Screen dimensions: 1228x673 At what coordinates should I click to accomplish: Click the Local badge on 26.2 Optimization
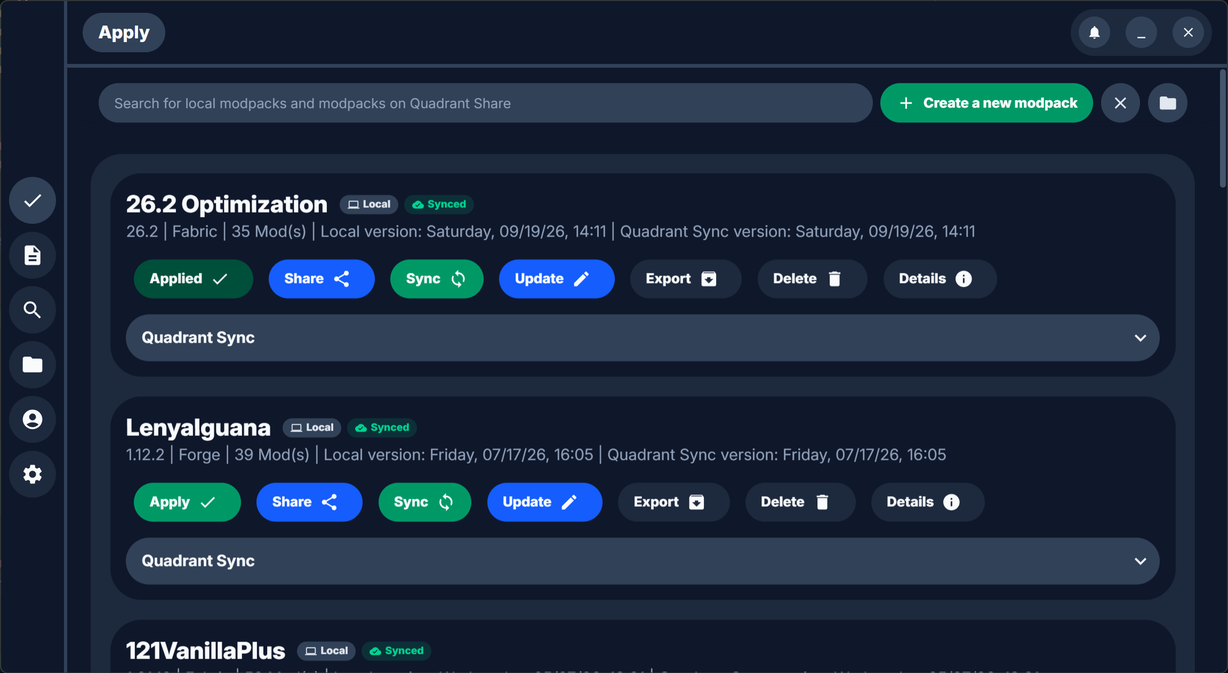click(369, 204)
